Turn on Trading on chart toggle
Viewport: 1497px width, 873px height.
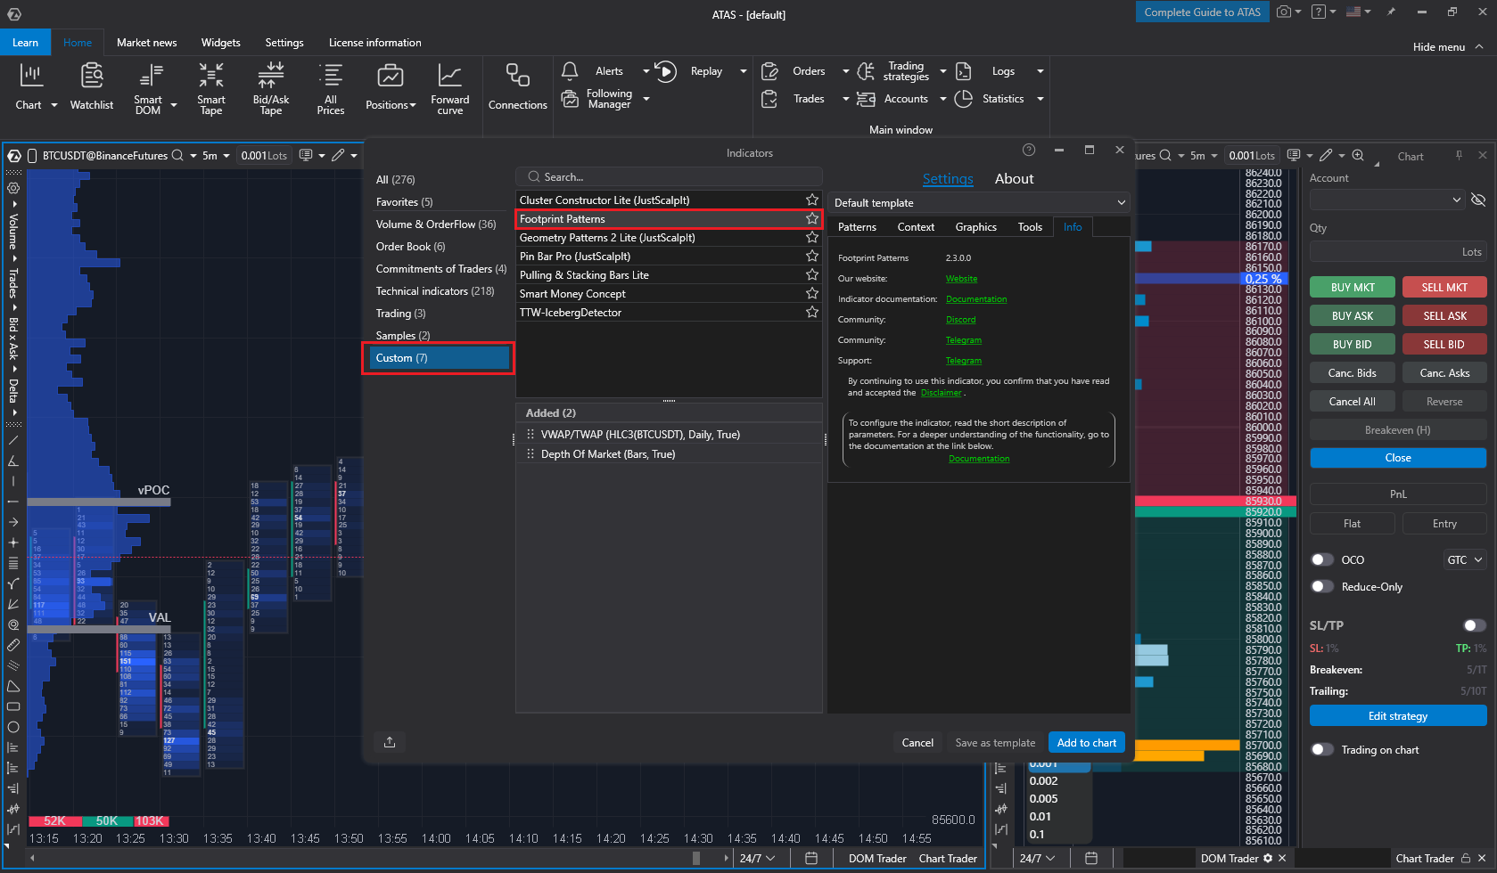pos(1321,750)
